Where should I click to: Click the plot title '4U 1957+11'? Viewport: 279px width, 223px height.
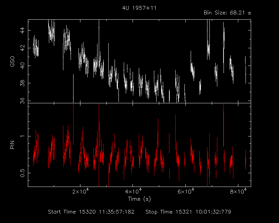(x=139, y=8)
